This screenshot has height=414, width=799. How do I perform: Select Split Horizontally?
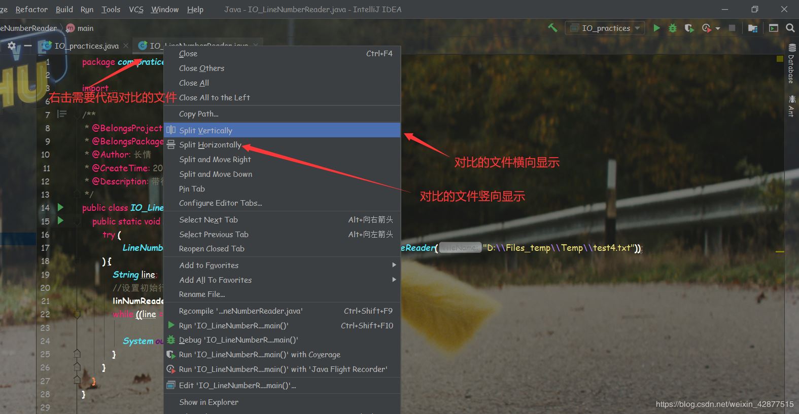click(282, 144)
